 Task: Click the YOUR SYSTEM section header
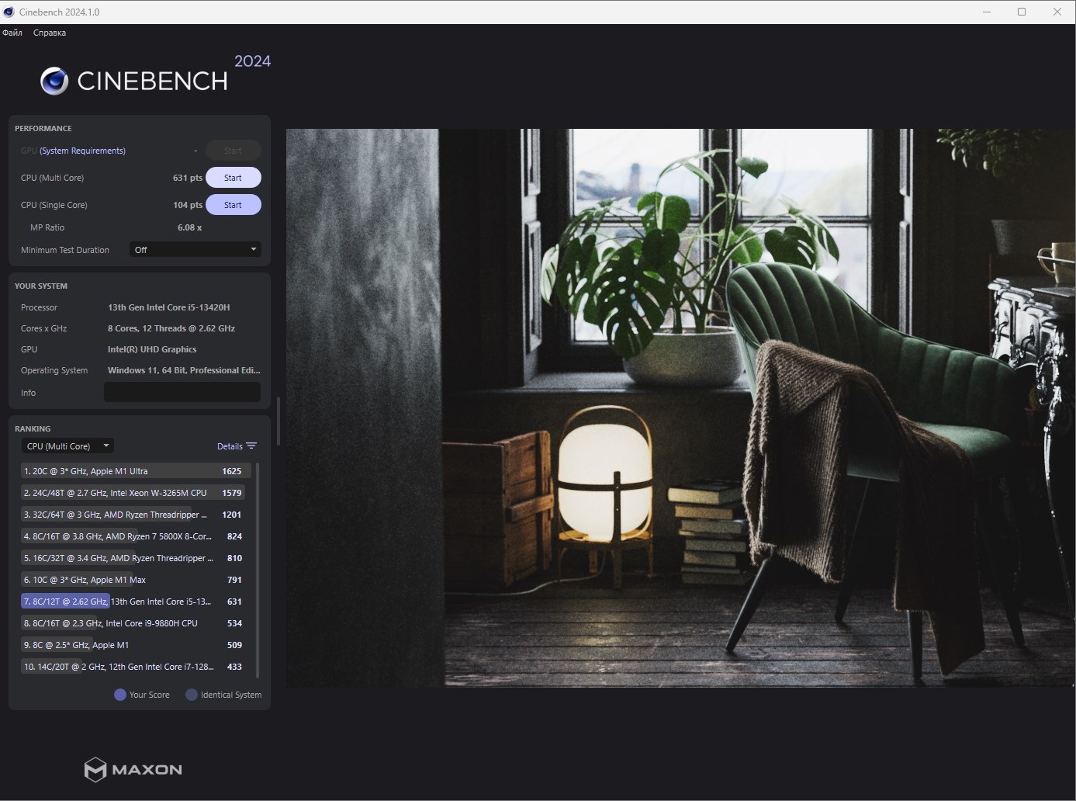[x=41, y=286]
